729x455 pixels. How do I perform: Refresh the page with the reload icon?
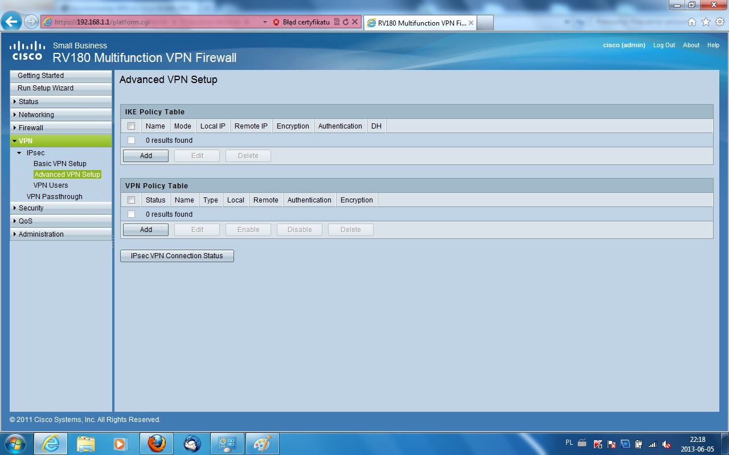click(x=345, y=22)
